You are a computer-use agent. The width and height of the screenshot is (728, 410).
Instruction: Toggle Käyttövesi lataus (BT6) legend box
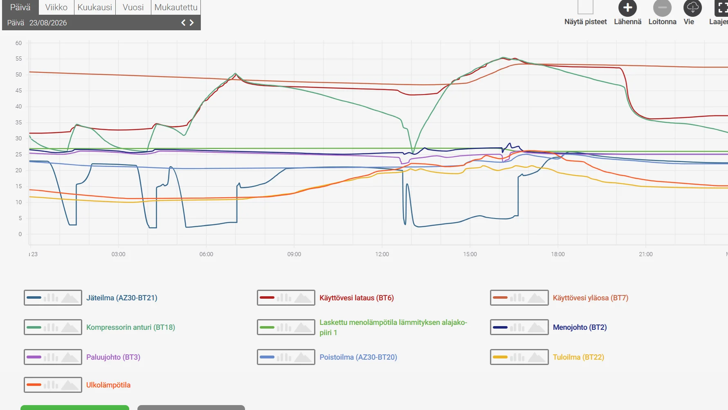tap(286, 298)
